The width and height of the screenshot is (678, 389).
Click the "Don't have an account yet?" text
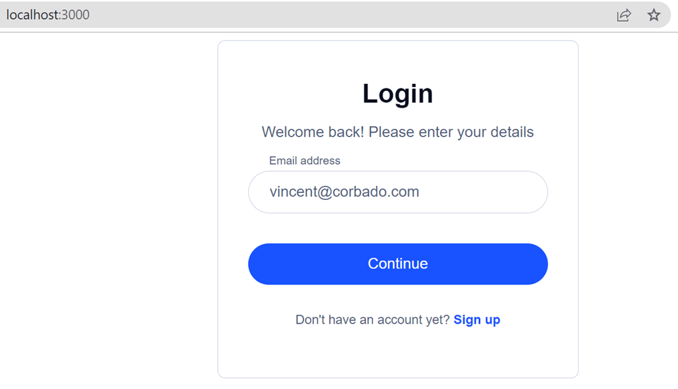(x=372, y=320)
